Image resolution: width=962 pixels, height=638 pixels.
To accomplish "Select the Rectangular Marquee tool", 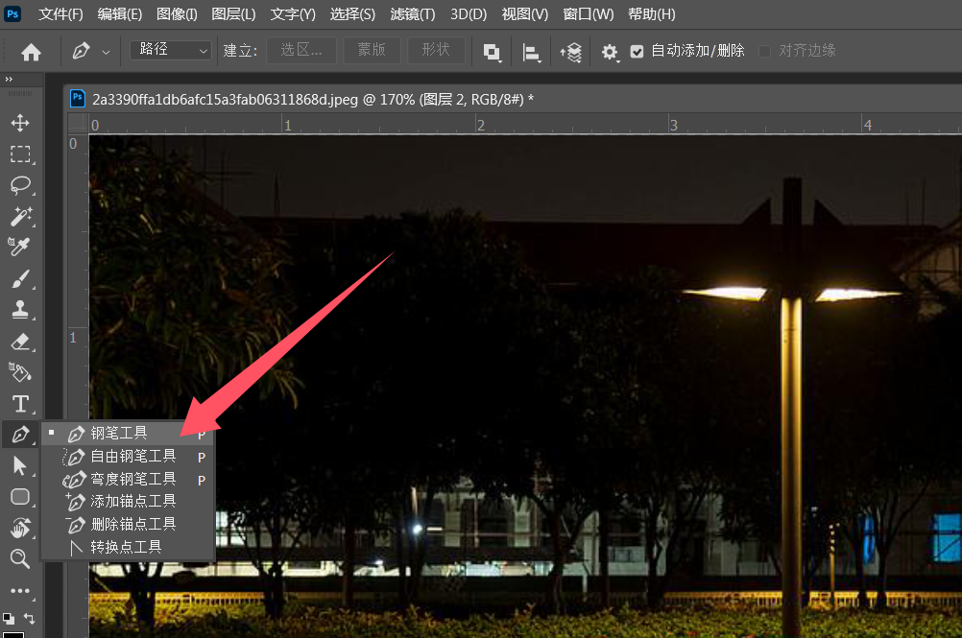I will point(20,154).
